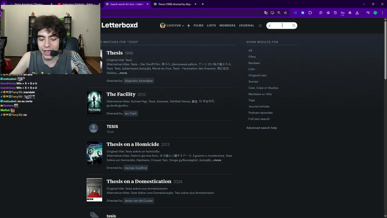Screen dimensions: 387x218
Task: Click the Letterboxd logo
Action: pos(119,25)
